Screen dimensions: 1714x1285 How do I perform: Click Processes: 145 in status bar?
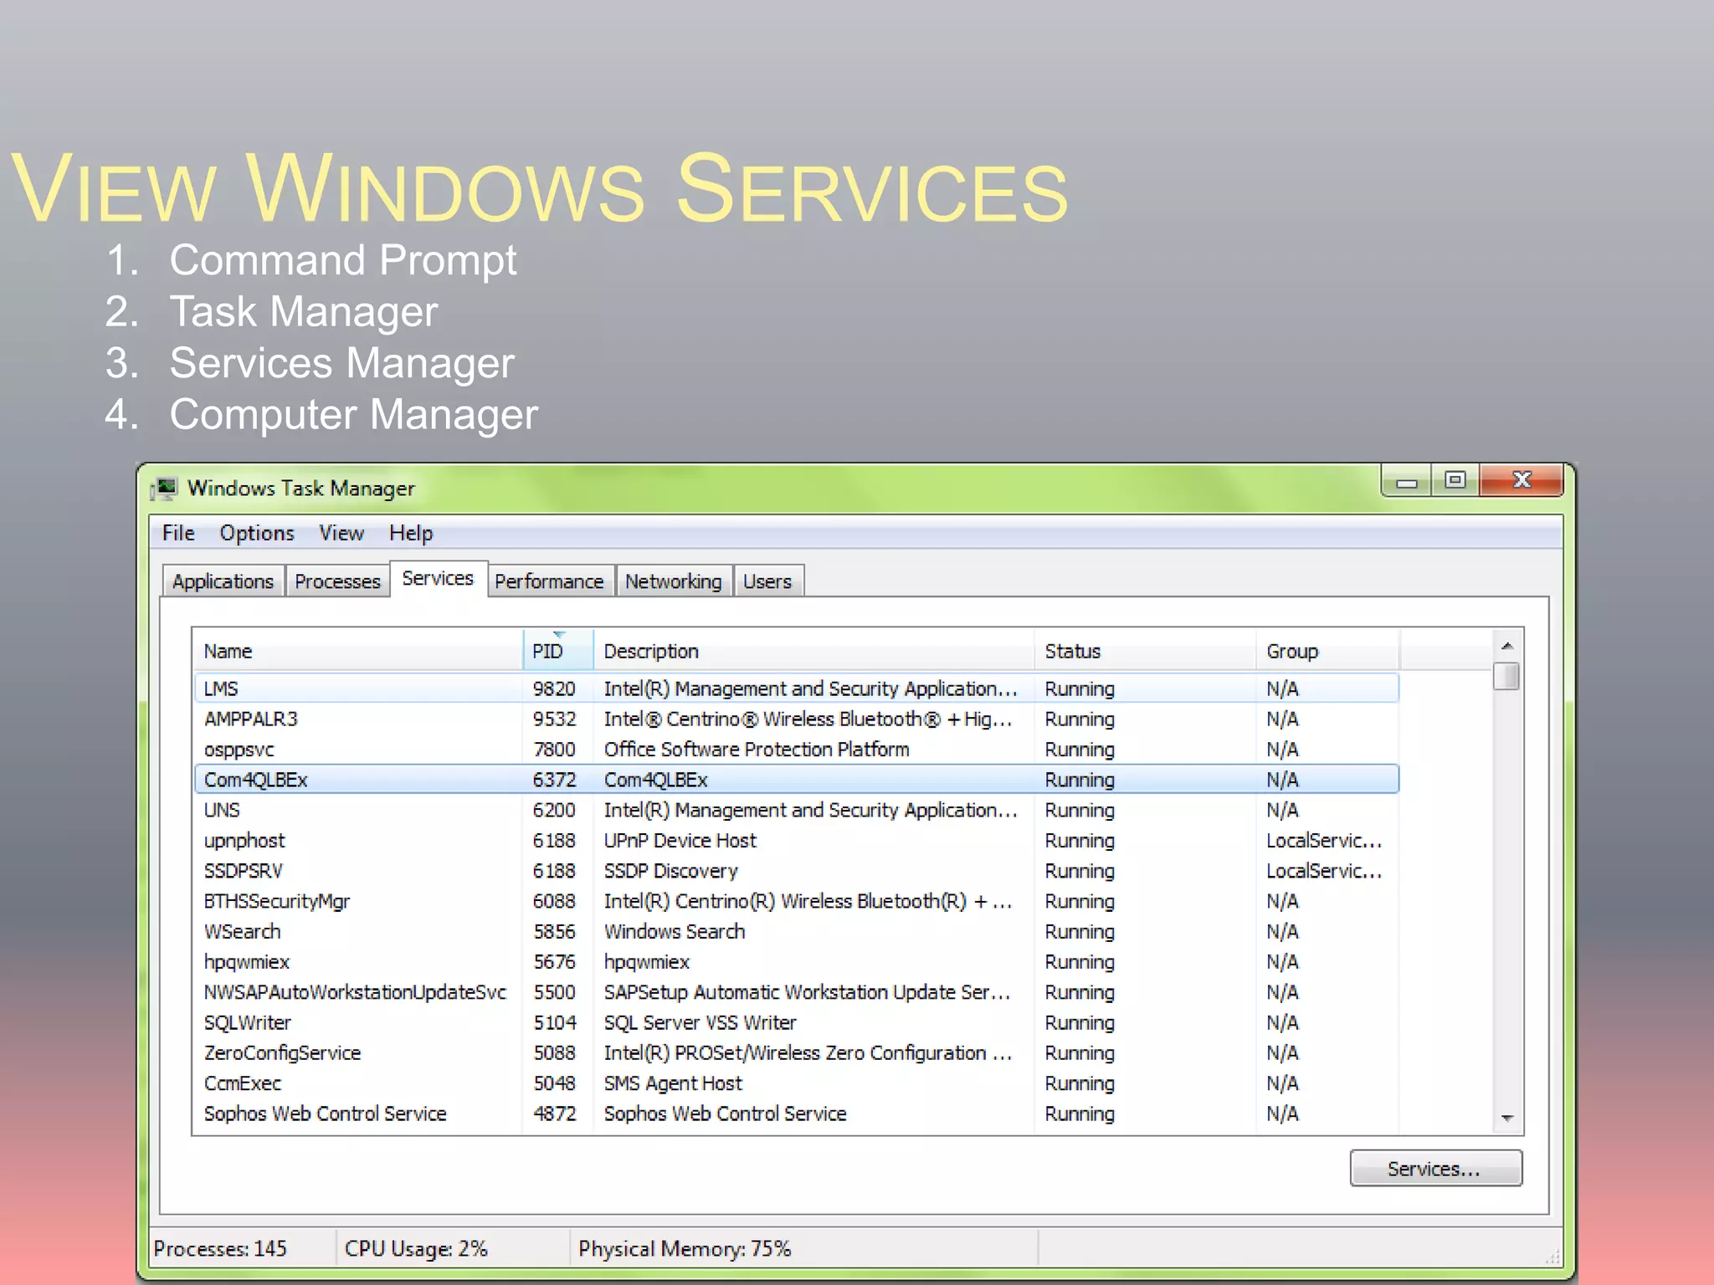pos(220,1249)
